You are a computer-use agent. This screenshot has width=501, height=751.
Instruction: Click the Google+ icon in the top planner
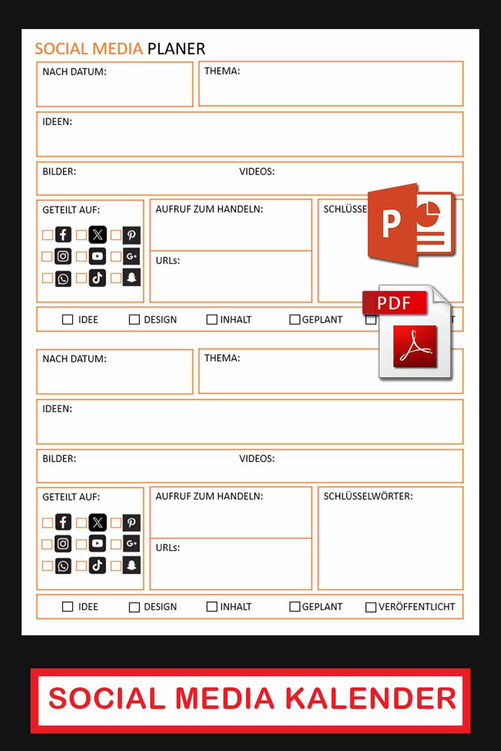coord(131,256)
